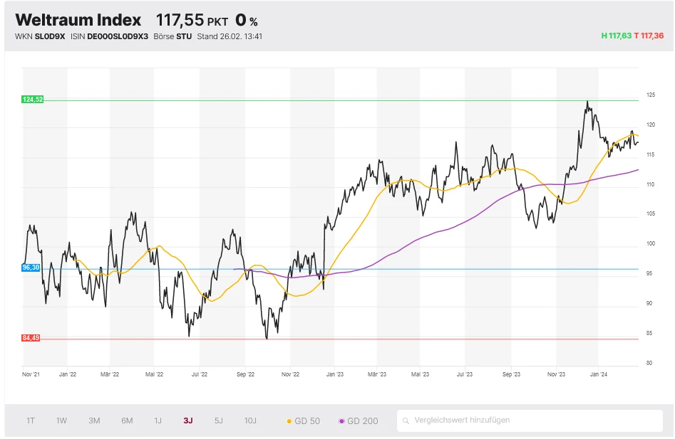Select the 1W weekly chart range
The height and width of the screenshot is (439, 675).
click(61, 421)
